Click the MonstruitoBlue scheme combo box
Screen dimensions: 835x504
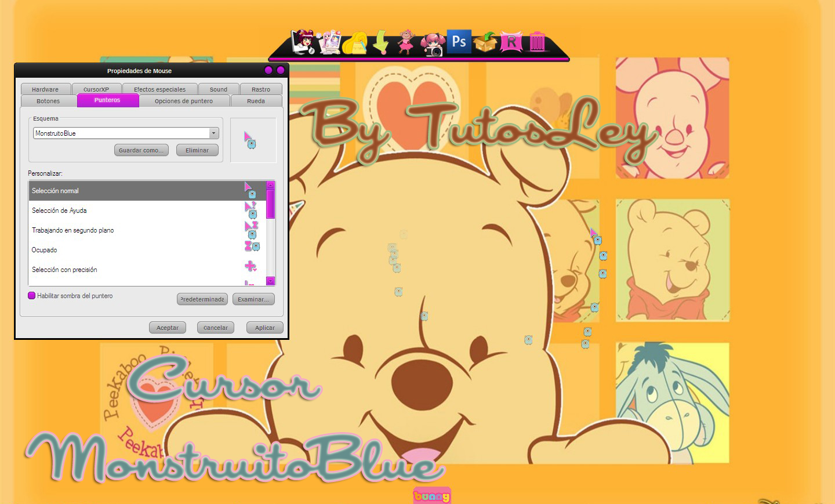tap(126, 133)
